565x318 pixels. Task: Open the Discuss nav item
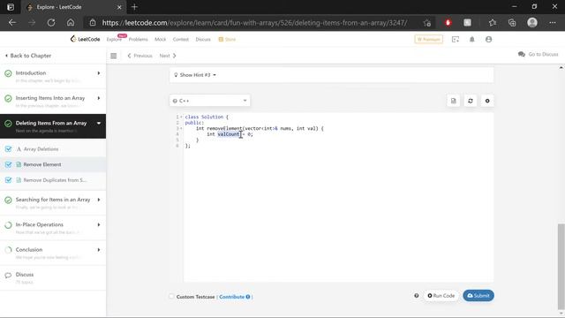coord(203,39)
